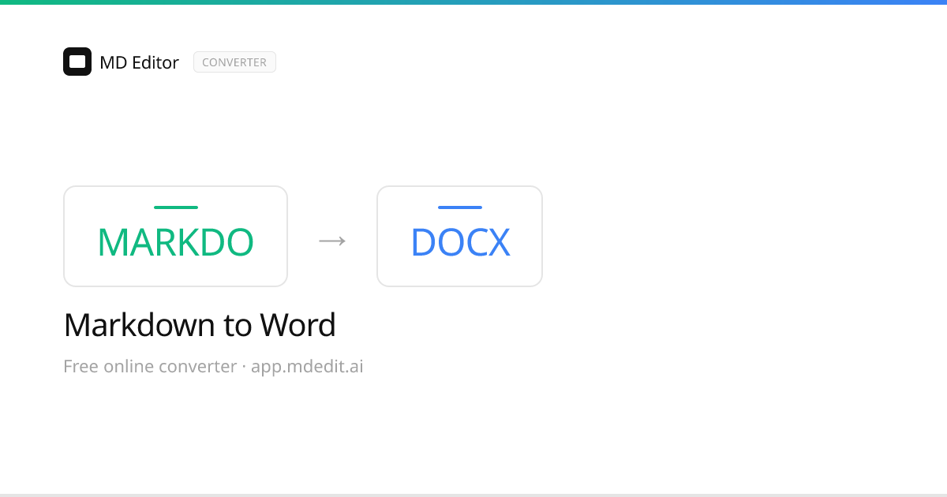The width and height of the screenshot is (947, 497).
Task: Click the MD Editor logo icon
Action: click(77, 62)
